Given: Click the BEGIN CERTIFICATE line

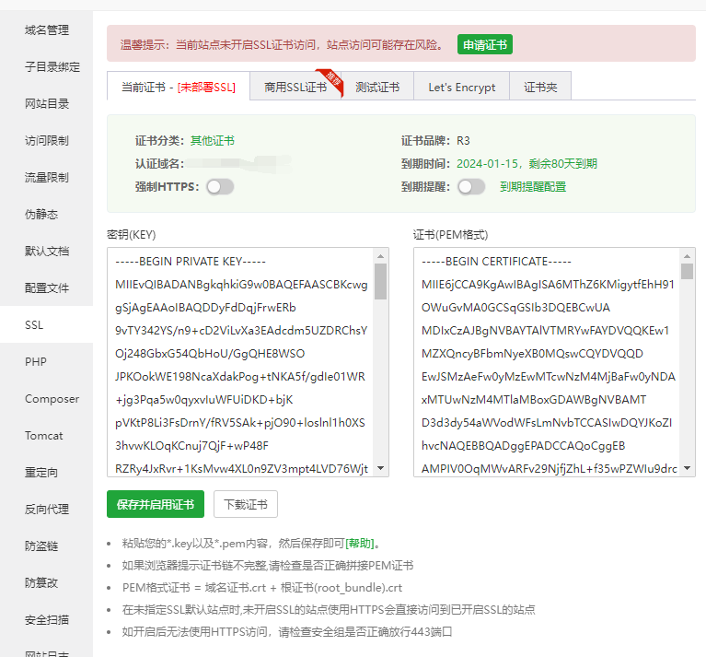Looking at the screenshot, I should 496,262.
